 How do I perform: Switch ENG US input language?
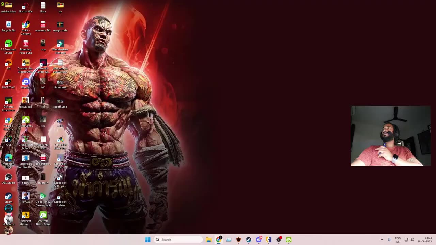398,240
